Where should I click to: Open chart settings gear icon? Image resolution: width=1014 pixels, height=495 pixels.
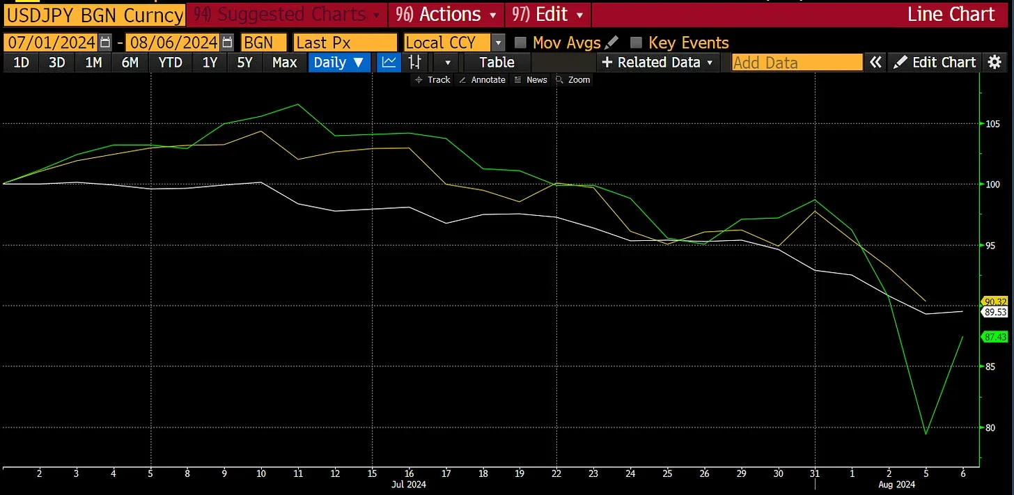pos(994,62)
